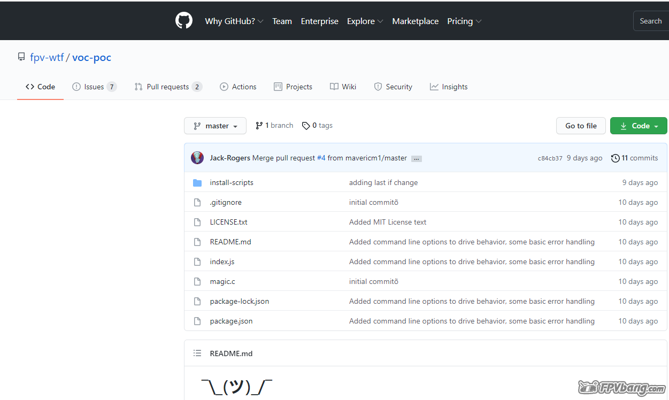Click the file icon beside magic.c
This screenshot has height=400, width=669.
(197, 282)
